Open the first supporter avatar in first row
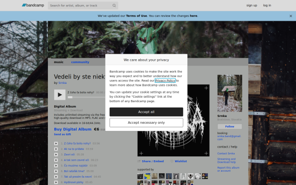This screenshot has width=296, height=185. [140, 176]
